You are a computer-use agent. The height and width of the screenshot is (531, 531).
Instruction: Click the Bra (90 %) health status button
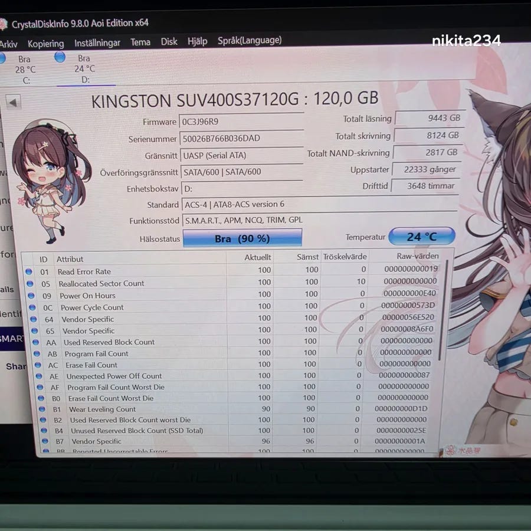click(242, 238)
